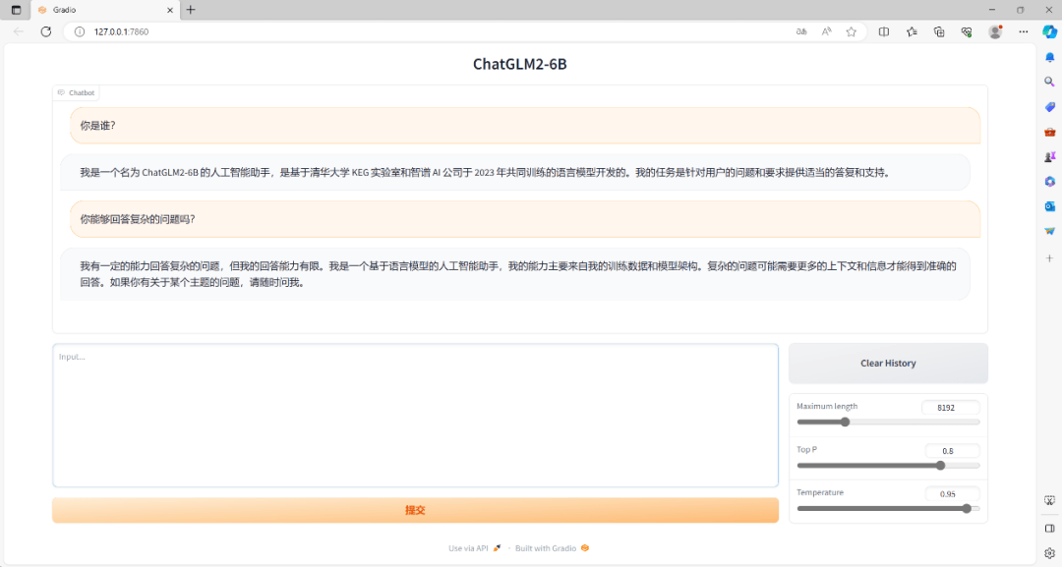The width and height of the screenshot is (1062, 567).
Task: Open the Copilot icon in the toolbar
Action: [1049, 31]
